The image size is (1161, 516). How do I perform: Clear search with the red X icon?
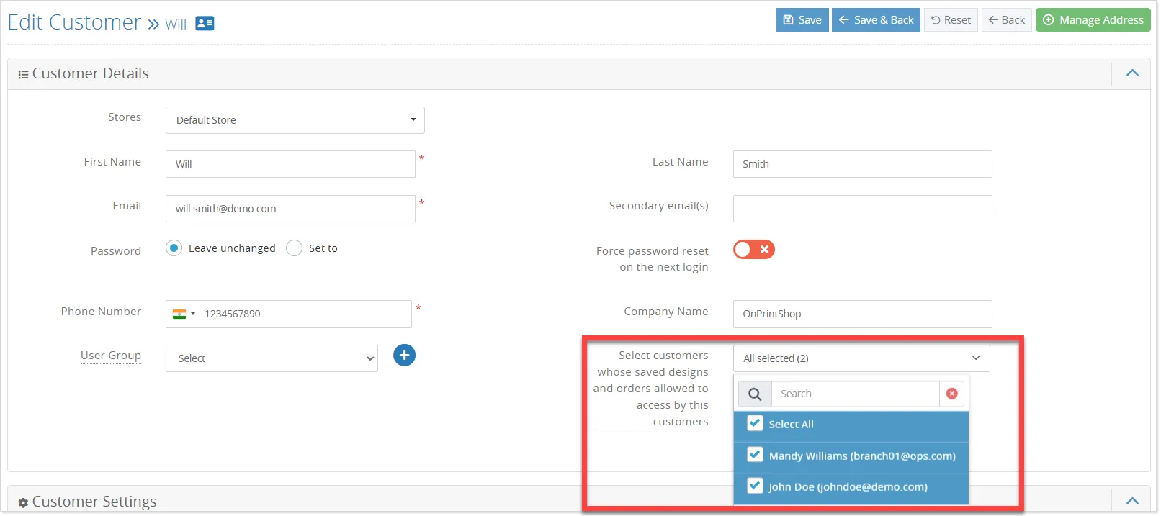[951, 394]
